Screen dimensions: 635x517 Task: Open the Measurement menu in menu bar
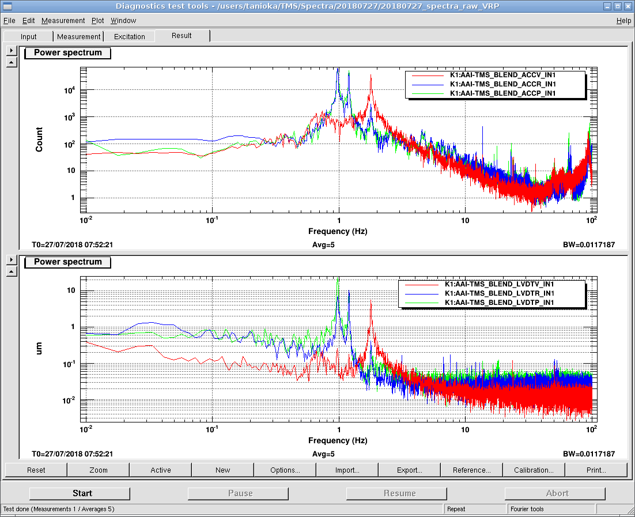[63, 21]
